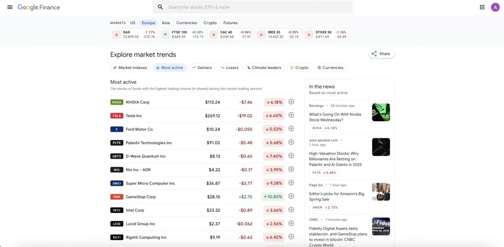This screenshot has height=247, width=504.
Task: Click the INTC ticker badge
Action: tap(117, 210)
